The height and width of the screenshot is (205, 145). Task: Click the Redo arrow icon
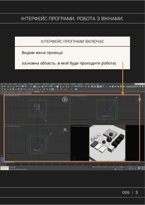(x=5, y=86)
